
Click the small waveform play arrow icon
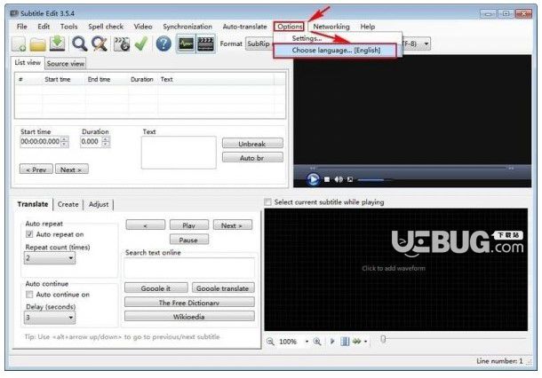tap(332, 342)
